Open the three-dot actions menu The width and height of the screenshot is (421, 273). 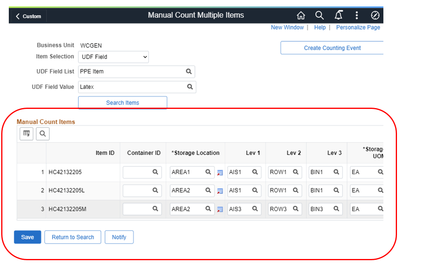357,16
